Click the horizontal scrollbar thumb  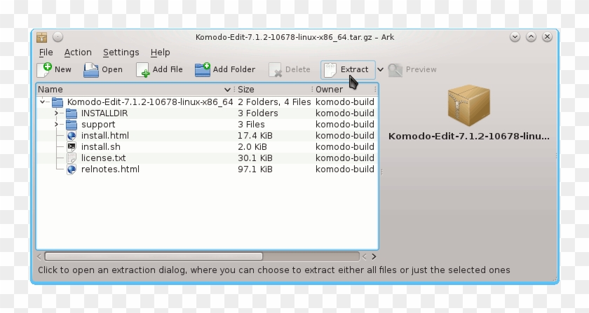click(154, 256)
